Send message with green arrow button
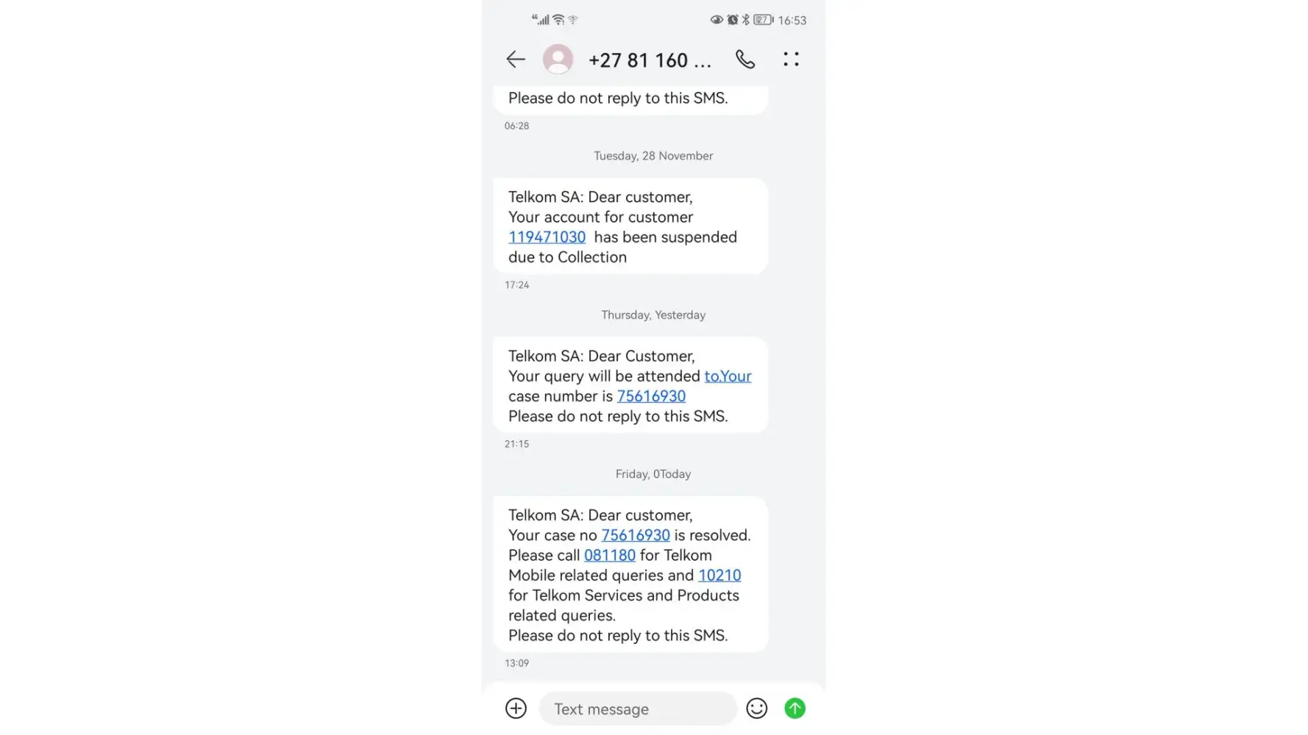The width and height of the screenshot is (1308, 735). coord(795,709)
